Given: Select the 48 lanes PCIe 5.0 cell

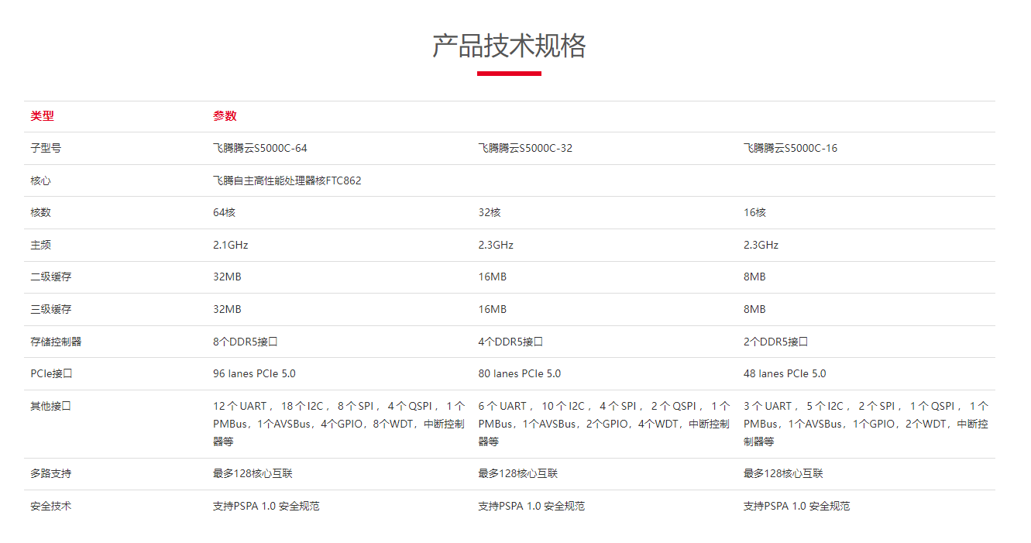Looking at the screenshot, I should tap(785, 373).
